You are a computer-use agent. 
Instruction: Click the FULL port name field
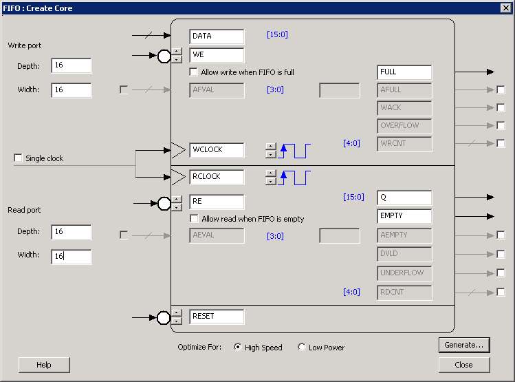(404, 72)
